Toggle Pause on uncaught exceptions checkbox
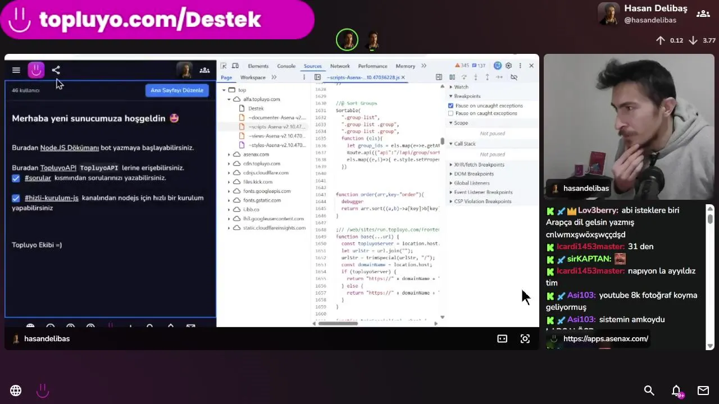The height and width of the screenshot is (404, 719). (x=450, y=105)
